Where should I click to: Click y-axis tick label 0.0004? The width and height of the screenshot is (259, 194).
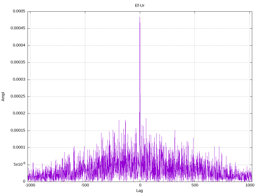pyautogui.click(x=19, y=45)
